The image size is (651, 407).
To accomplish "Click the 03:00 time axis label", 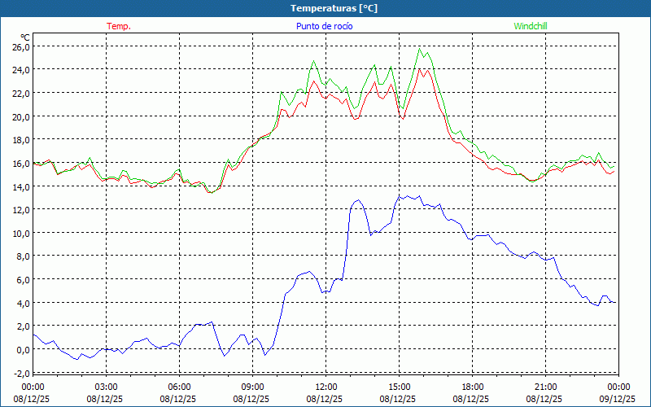I will pyautogui.click(x=106, y=387).
